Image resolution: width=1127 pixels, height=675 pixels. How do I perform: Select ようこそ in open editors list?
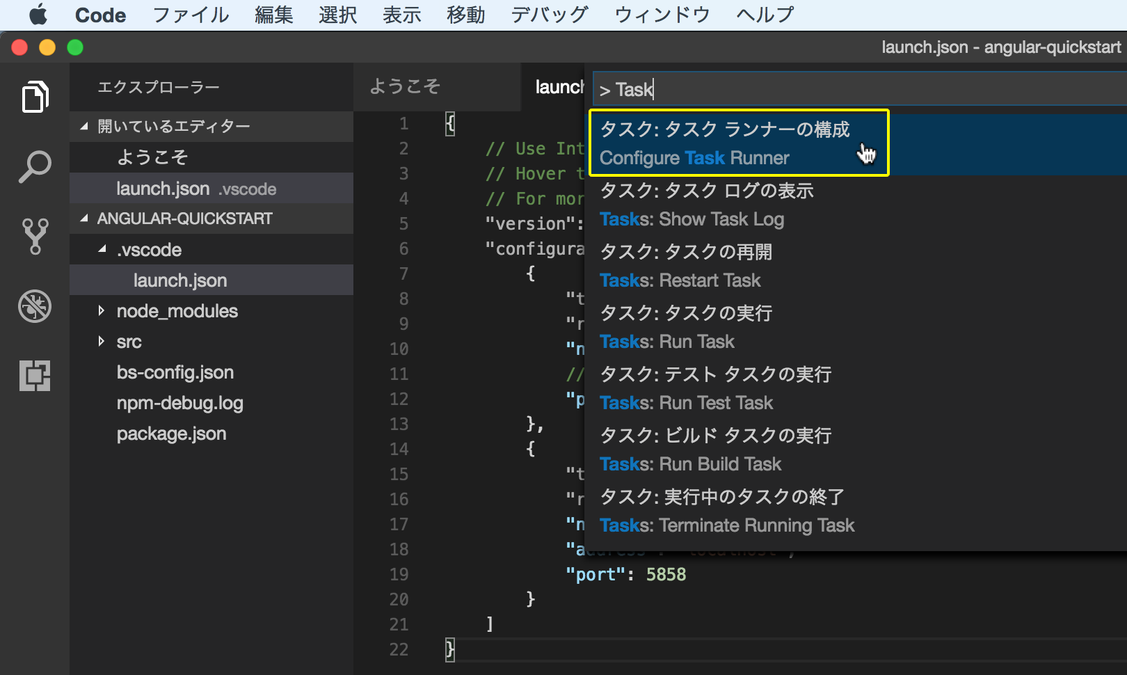click(211, 157)
